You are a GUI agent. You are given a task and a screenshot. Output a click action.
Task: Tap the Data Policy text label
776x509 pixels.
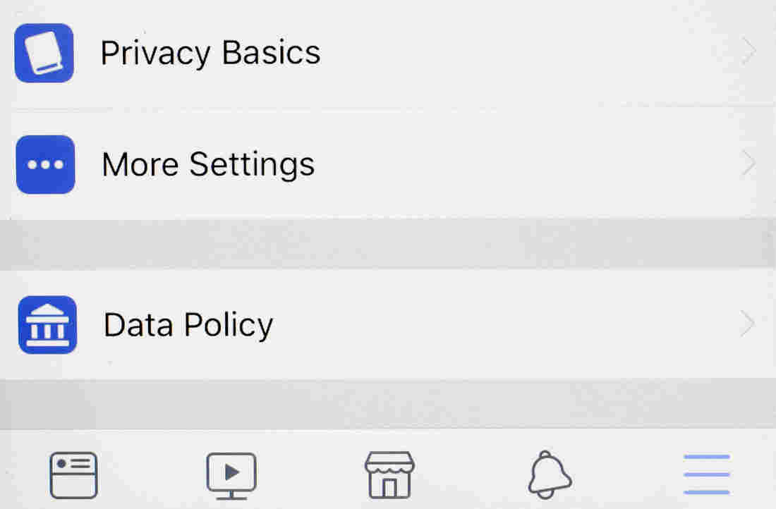pyautogui.click(x=188, y=325)
